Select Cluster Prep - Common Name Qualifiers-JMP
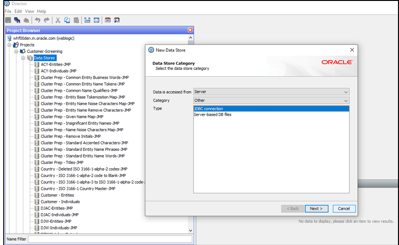The width and height of the screenshot is (399, 245). [79, 90]
